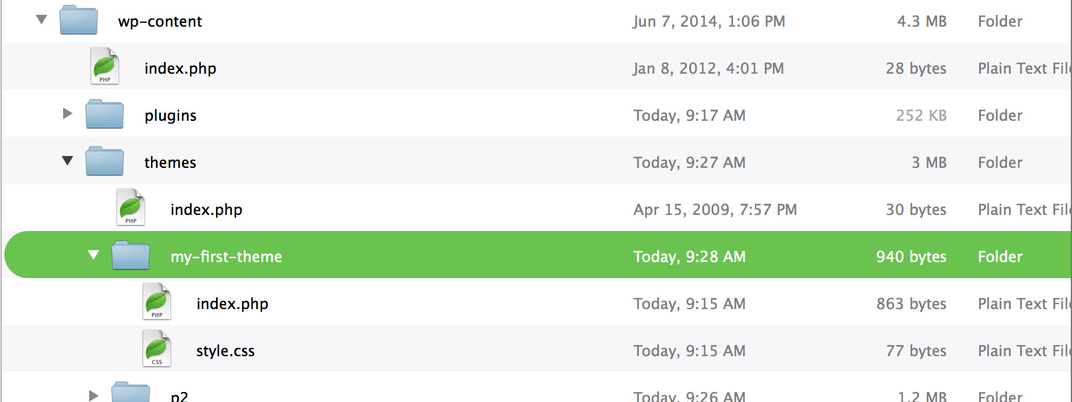The height and width of the screenshot is (402, 1072).
Task: Expand the p2 theme folder
Action: point(93,395)
